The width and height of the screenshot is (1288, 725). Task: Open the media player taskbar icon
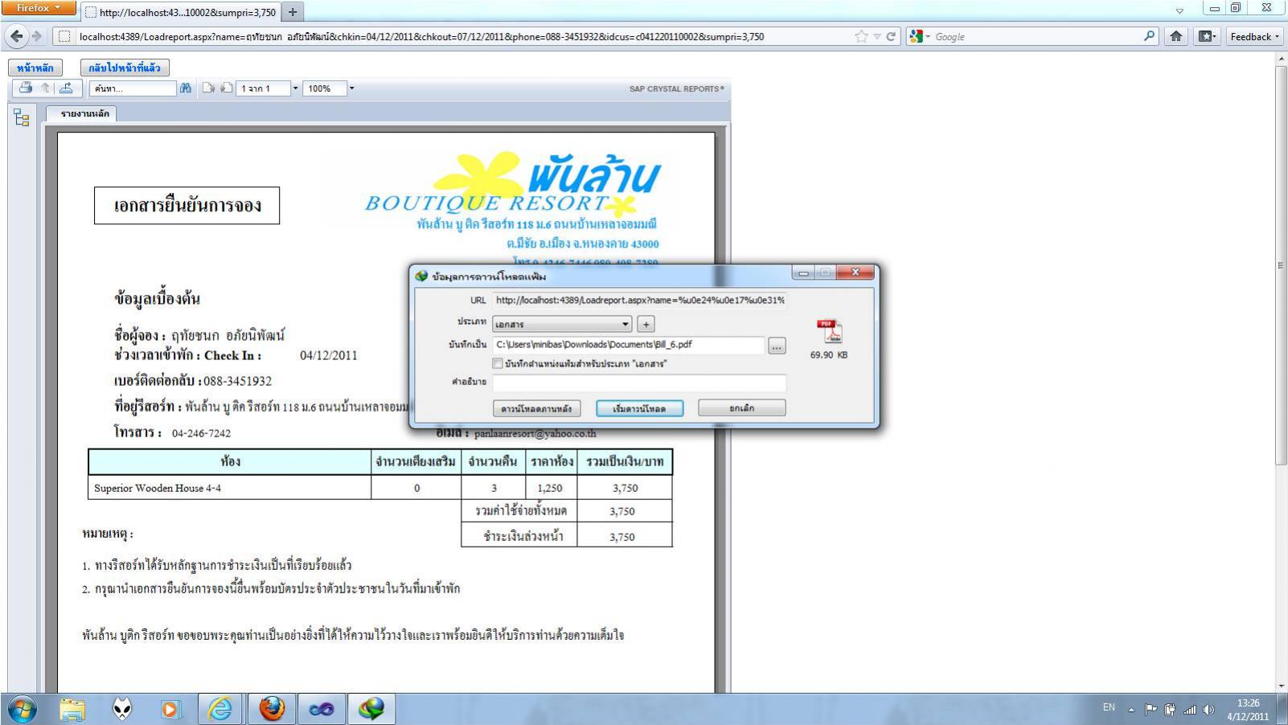point(170,709)
